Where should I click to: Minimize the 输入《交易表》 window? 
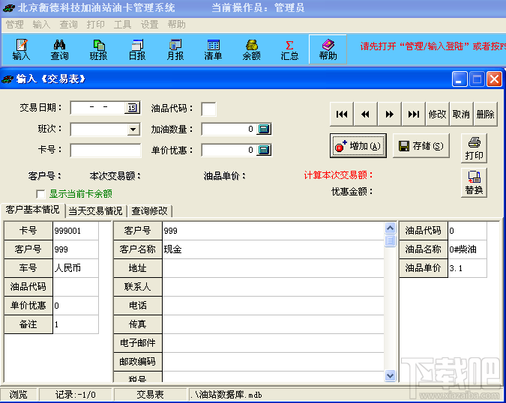pyautogui.click(x=460, y=79)
